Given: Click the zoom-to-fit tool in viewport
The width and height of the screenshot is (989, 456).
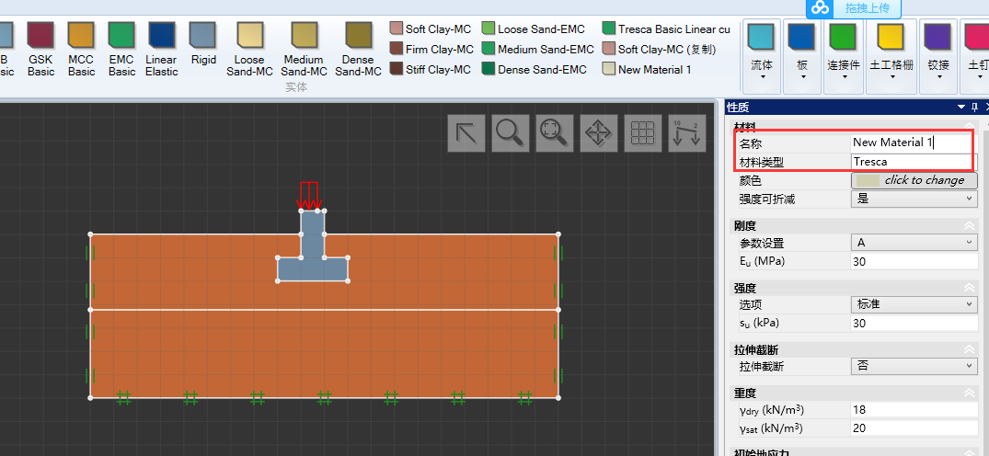Looking at the screenshot, I should click(x=555, y=133).
